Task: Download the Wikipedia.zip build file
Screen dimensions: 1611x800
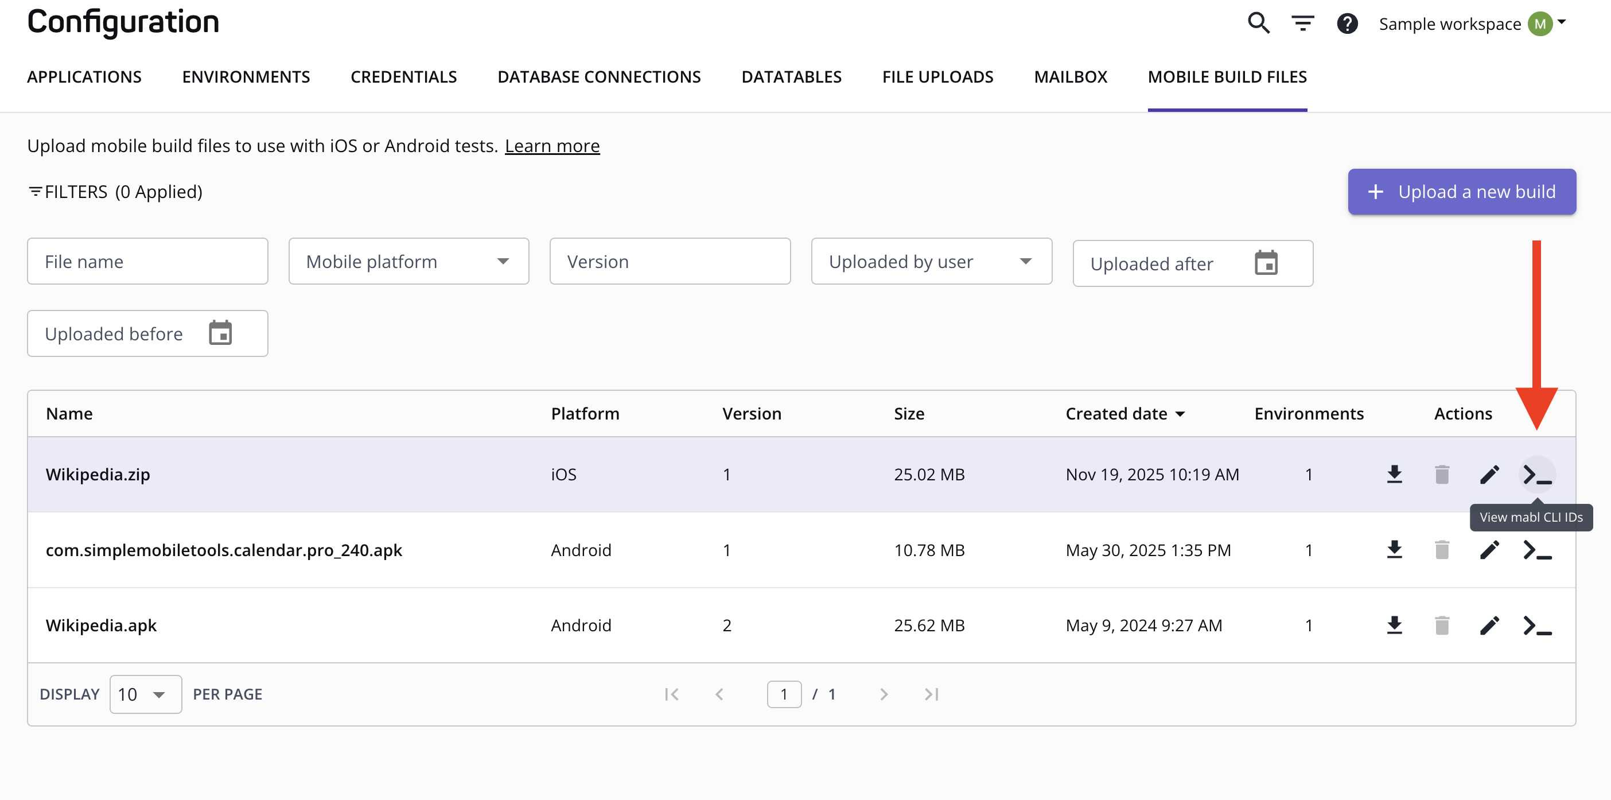Action: coord(1394,474)
